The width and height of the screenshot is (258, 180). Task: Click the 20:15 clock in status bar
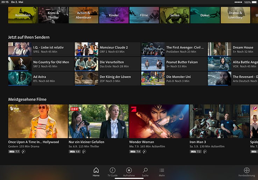coord(5,2)
